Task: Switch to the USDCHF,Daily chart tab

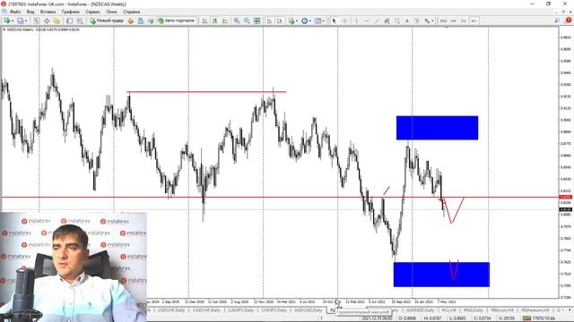Action: 171,310
